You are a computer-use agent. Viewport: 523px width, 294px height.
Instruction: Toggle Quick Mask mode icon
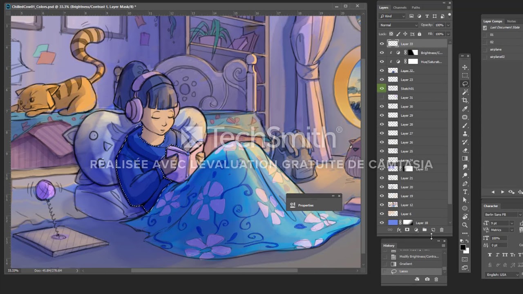(x=465, y=259)
